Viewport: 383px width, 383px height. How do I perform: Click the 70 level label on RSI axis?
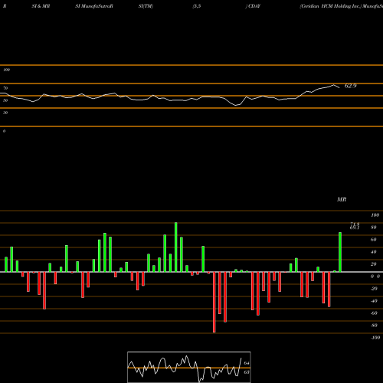5,88
